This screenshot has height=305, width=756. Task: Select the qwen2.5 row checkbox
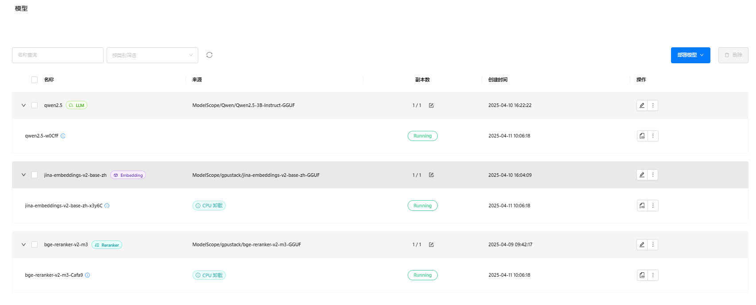click(35, 105)
